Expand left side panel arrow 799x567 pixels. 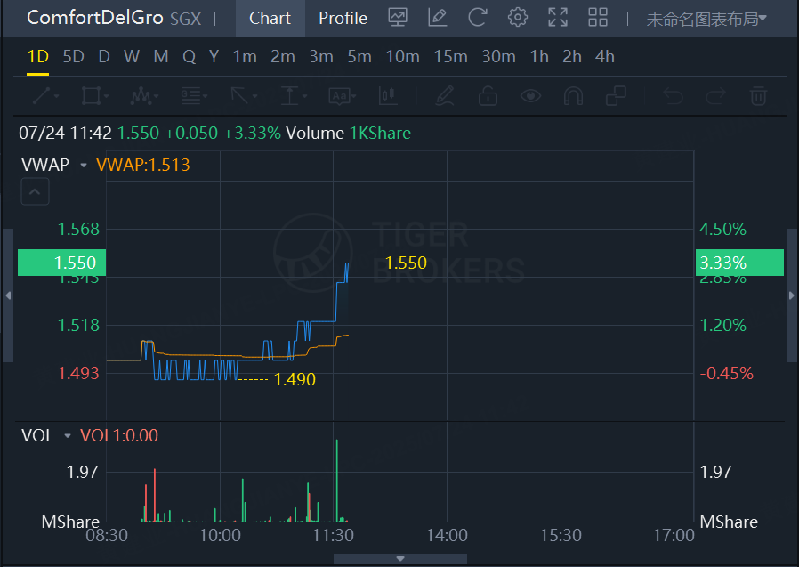coord(8,296)
